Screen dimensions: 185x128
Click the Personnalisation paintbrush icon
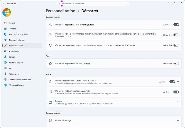5,46
